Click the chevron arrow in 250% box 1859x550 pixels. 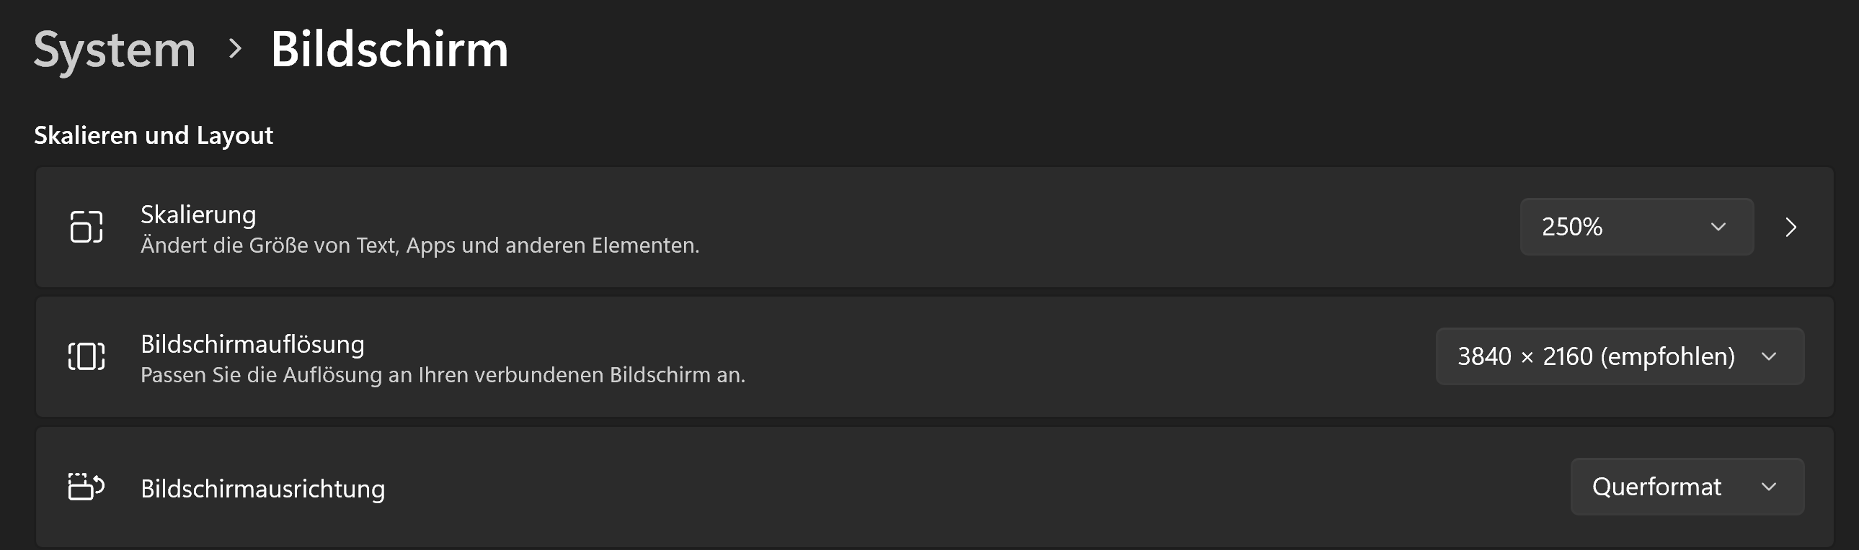pos(1718,227)
